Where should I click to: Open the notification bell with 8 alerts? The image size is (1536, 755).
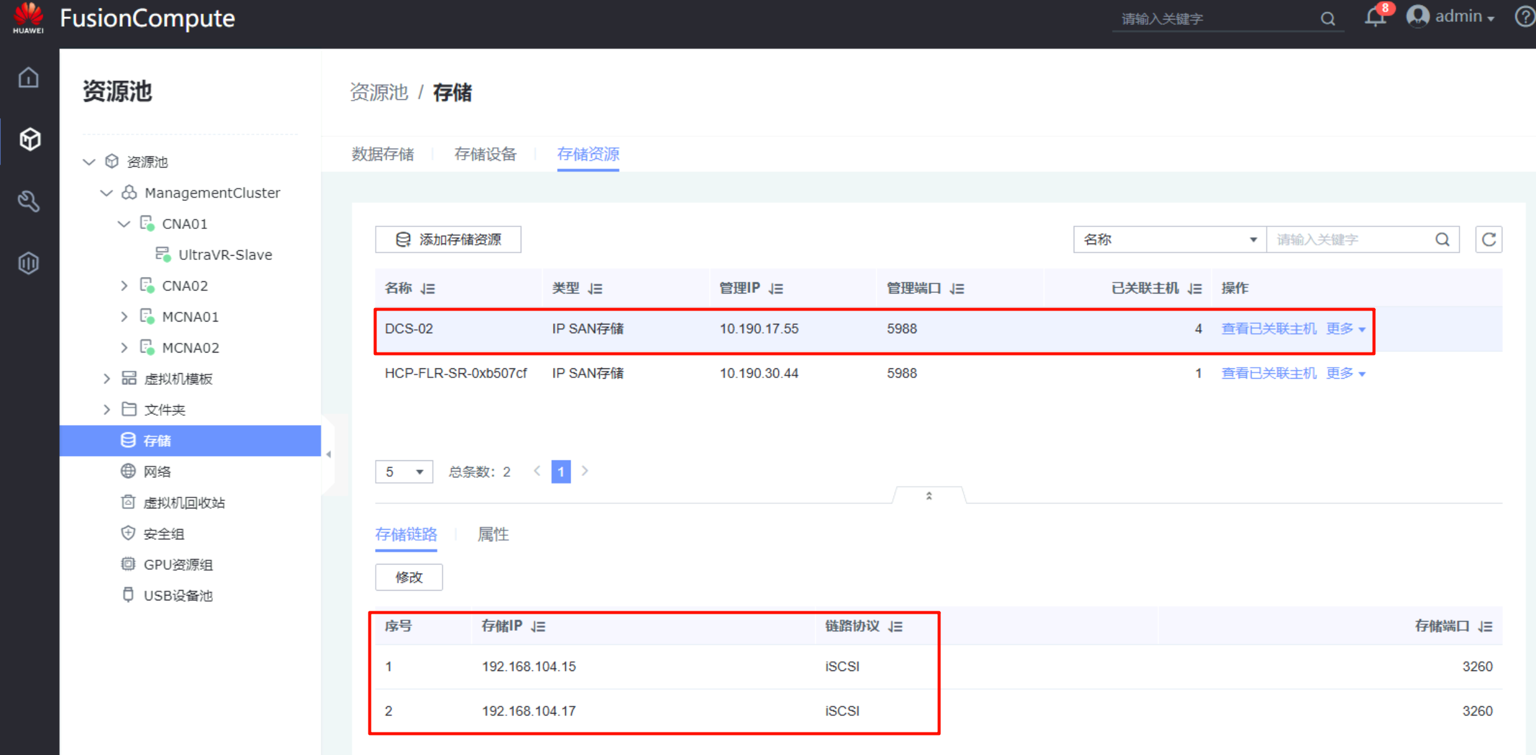click(1375, 17)
